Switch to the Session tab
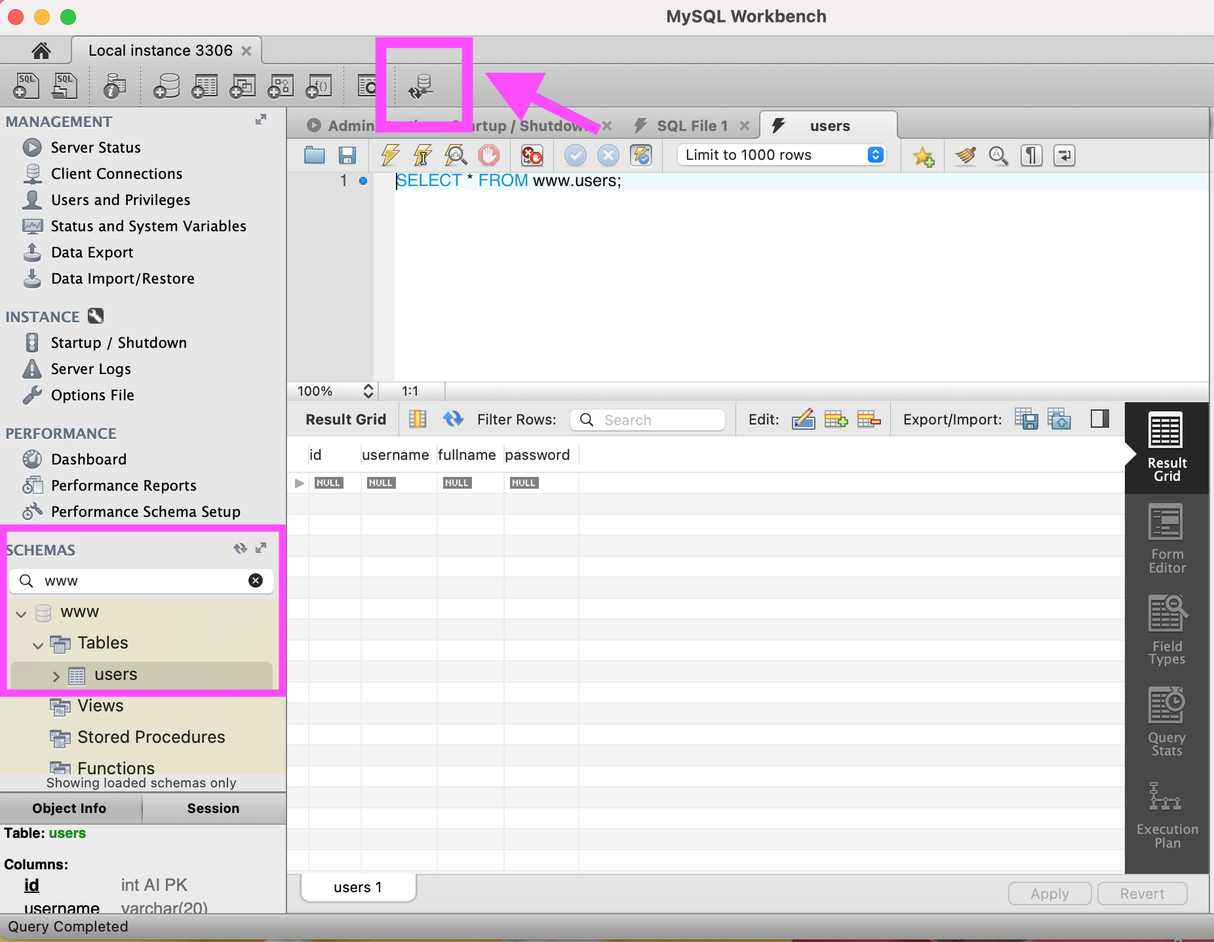 pyautogui.click(x=213, y=808)
